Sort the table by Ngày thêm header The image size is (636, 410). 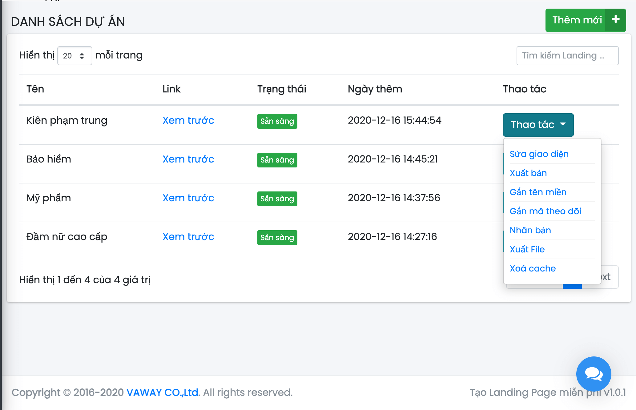[x=375, y=89]
